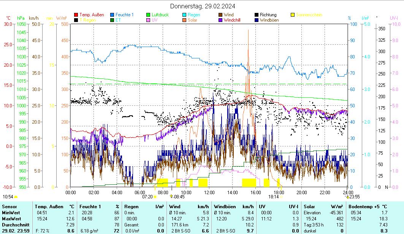Select the orange Solar legend swatch
This screenshot has width=404, height=234.
click(184, 20)
